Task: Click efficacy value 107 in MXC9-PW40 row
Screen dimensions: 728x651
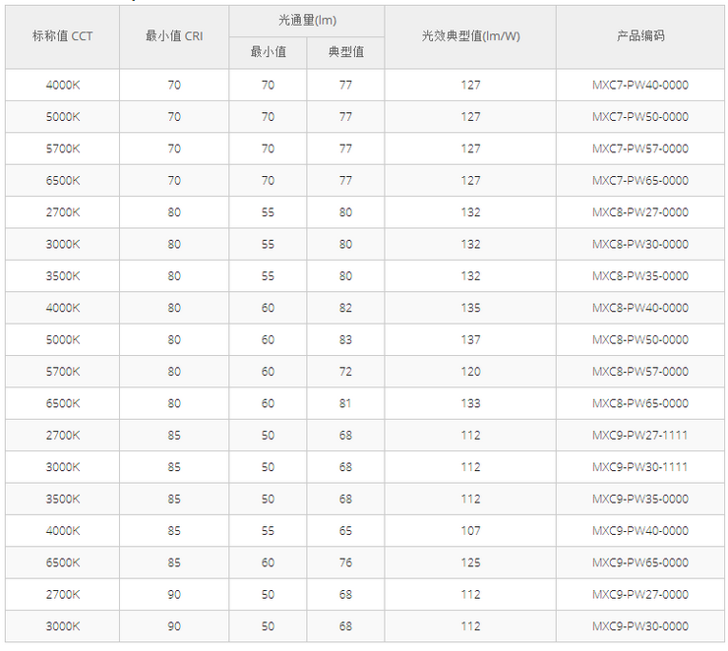Action: [470, 531]
